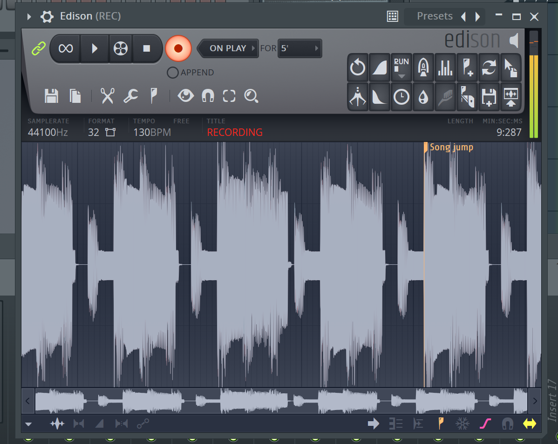
Task: Click the undo circular arrow tool
Action: pyautogui.click(x=358, y=67)
